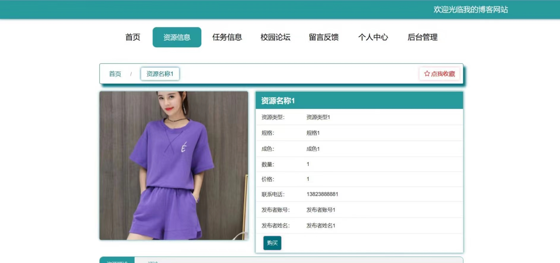
Task: Click the 资源名称1 title in the detail header
Action: [x=278, y=101]
